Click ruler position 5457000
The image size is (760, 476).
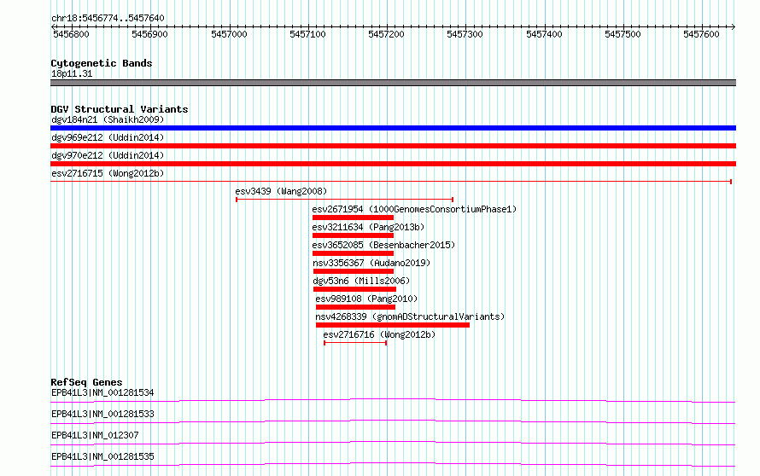pos(229,34)
